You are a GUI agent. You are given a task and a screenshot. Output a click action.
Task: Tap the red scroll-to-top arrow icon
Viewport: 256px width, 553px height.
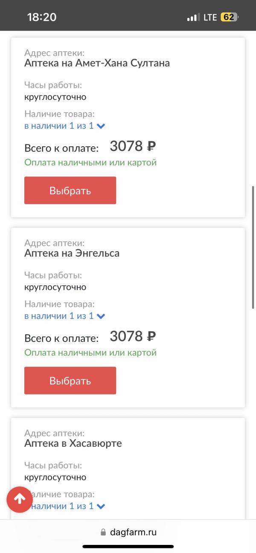[x=19, y=499]
